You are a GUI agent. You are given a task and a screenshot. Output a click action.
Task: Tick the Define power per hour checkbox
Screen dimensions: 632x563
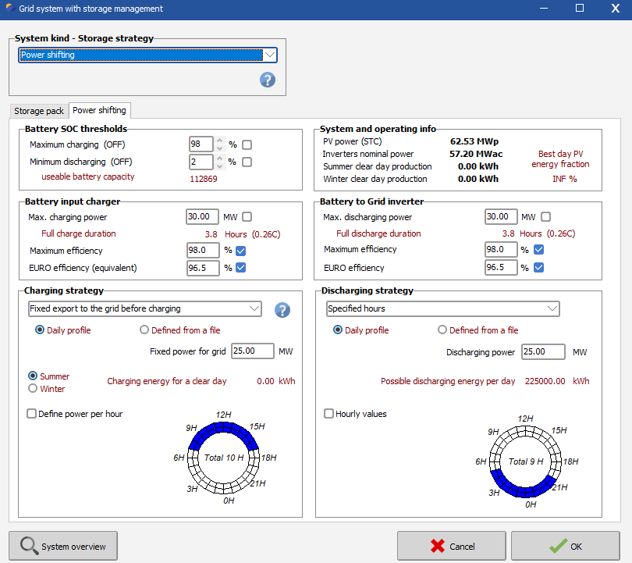[32, 414]
